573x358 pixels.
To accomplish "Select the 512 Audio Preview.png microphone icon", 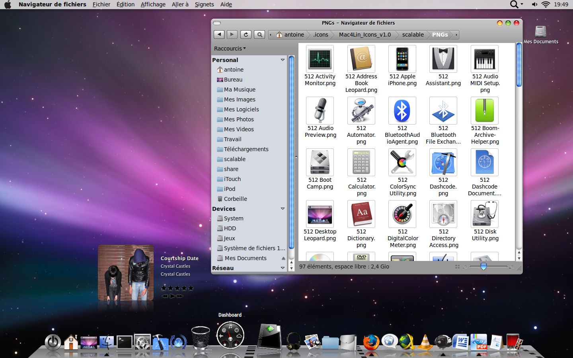I will click(320, 111).
